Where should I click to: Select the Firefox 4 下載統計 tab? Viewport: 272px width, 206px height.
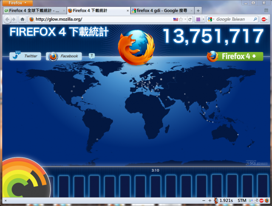click(99, 11)
